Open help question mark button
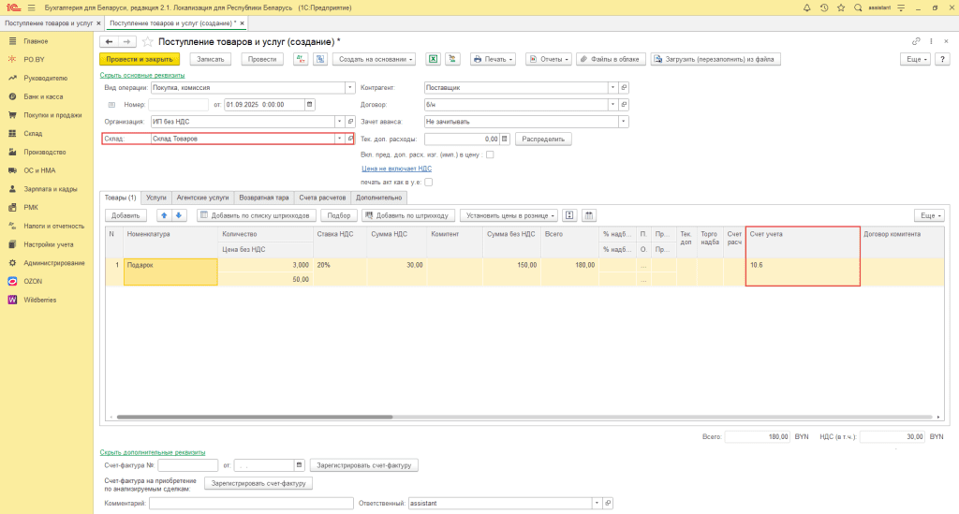Screen dimensions: 959x514 [942, 59]
